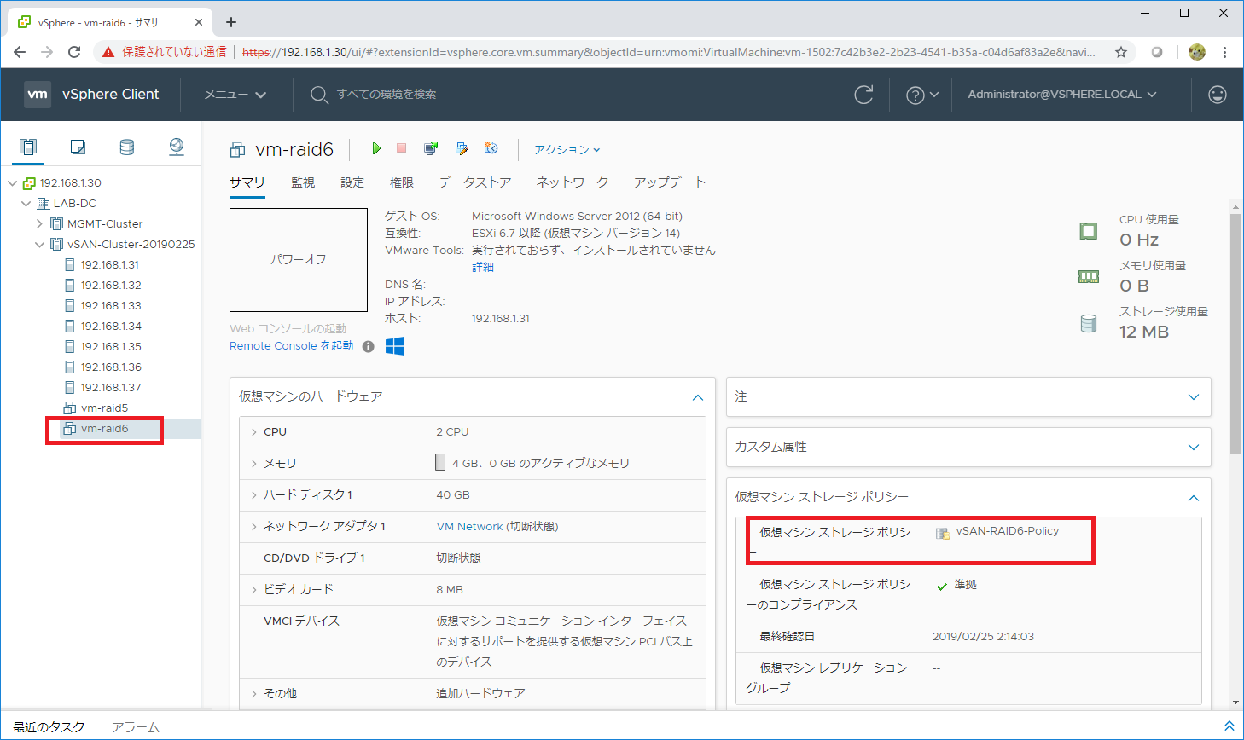Viewport: 1244px width, 740px height.
Task: Expand the bottom tasks panel arrows
Action: pyautogui.click(x=1229, y=726)
